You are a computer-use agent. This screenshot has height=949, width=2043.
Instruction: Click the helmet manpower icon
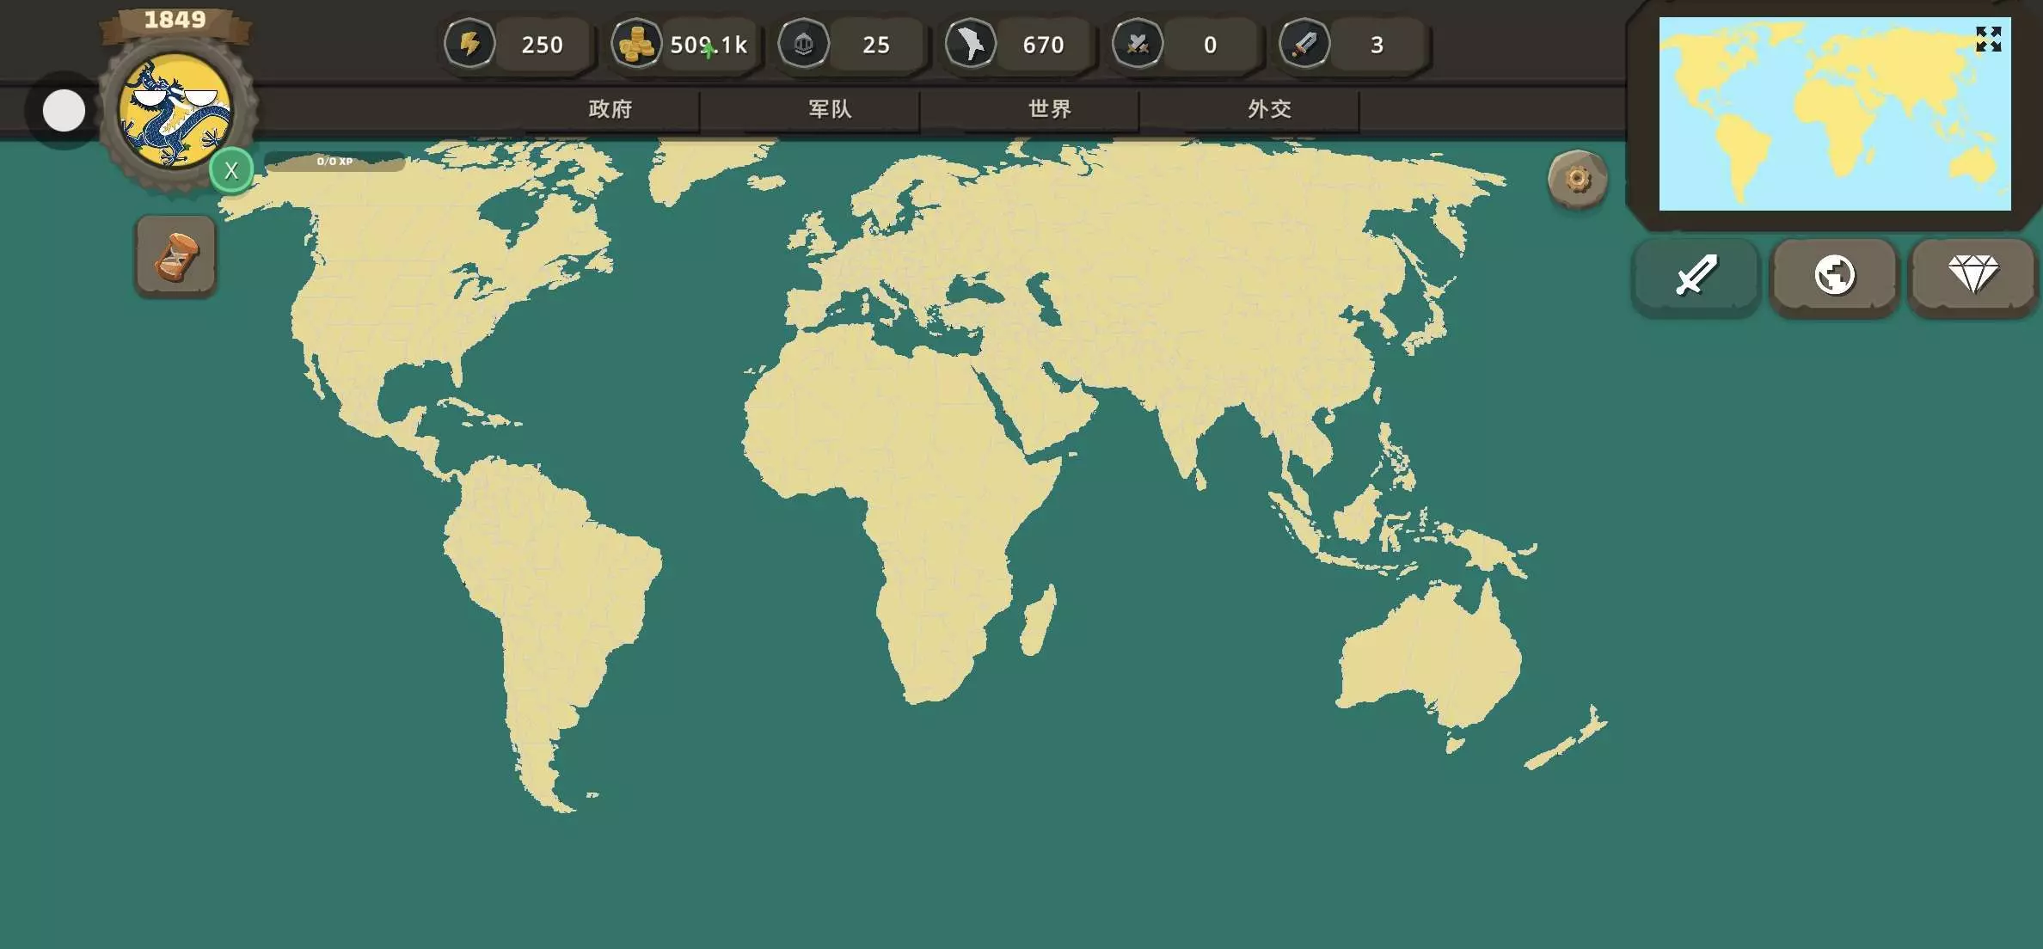[803, 44]
